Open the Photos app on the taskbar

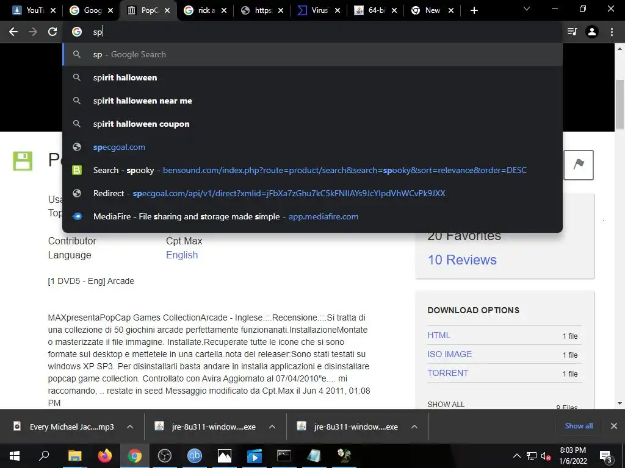(x=225, y=456)
